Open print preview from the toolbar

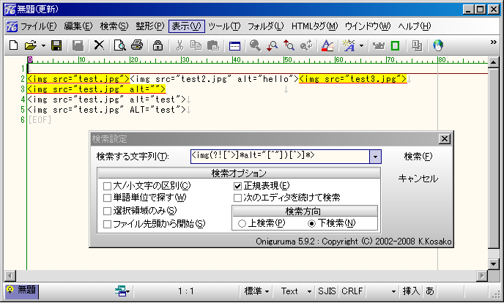point(120,45)
